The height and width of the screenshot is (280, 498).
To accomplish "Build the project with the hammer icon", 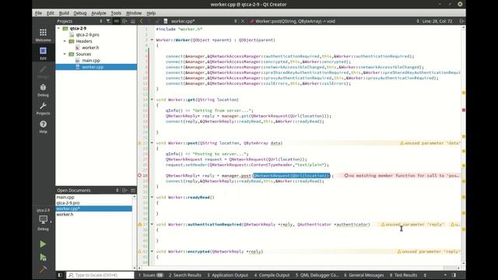I will pyautogui.click(x=43, y=270).
